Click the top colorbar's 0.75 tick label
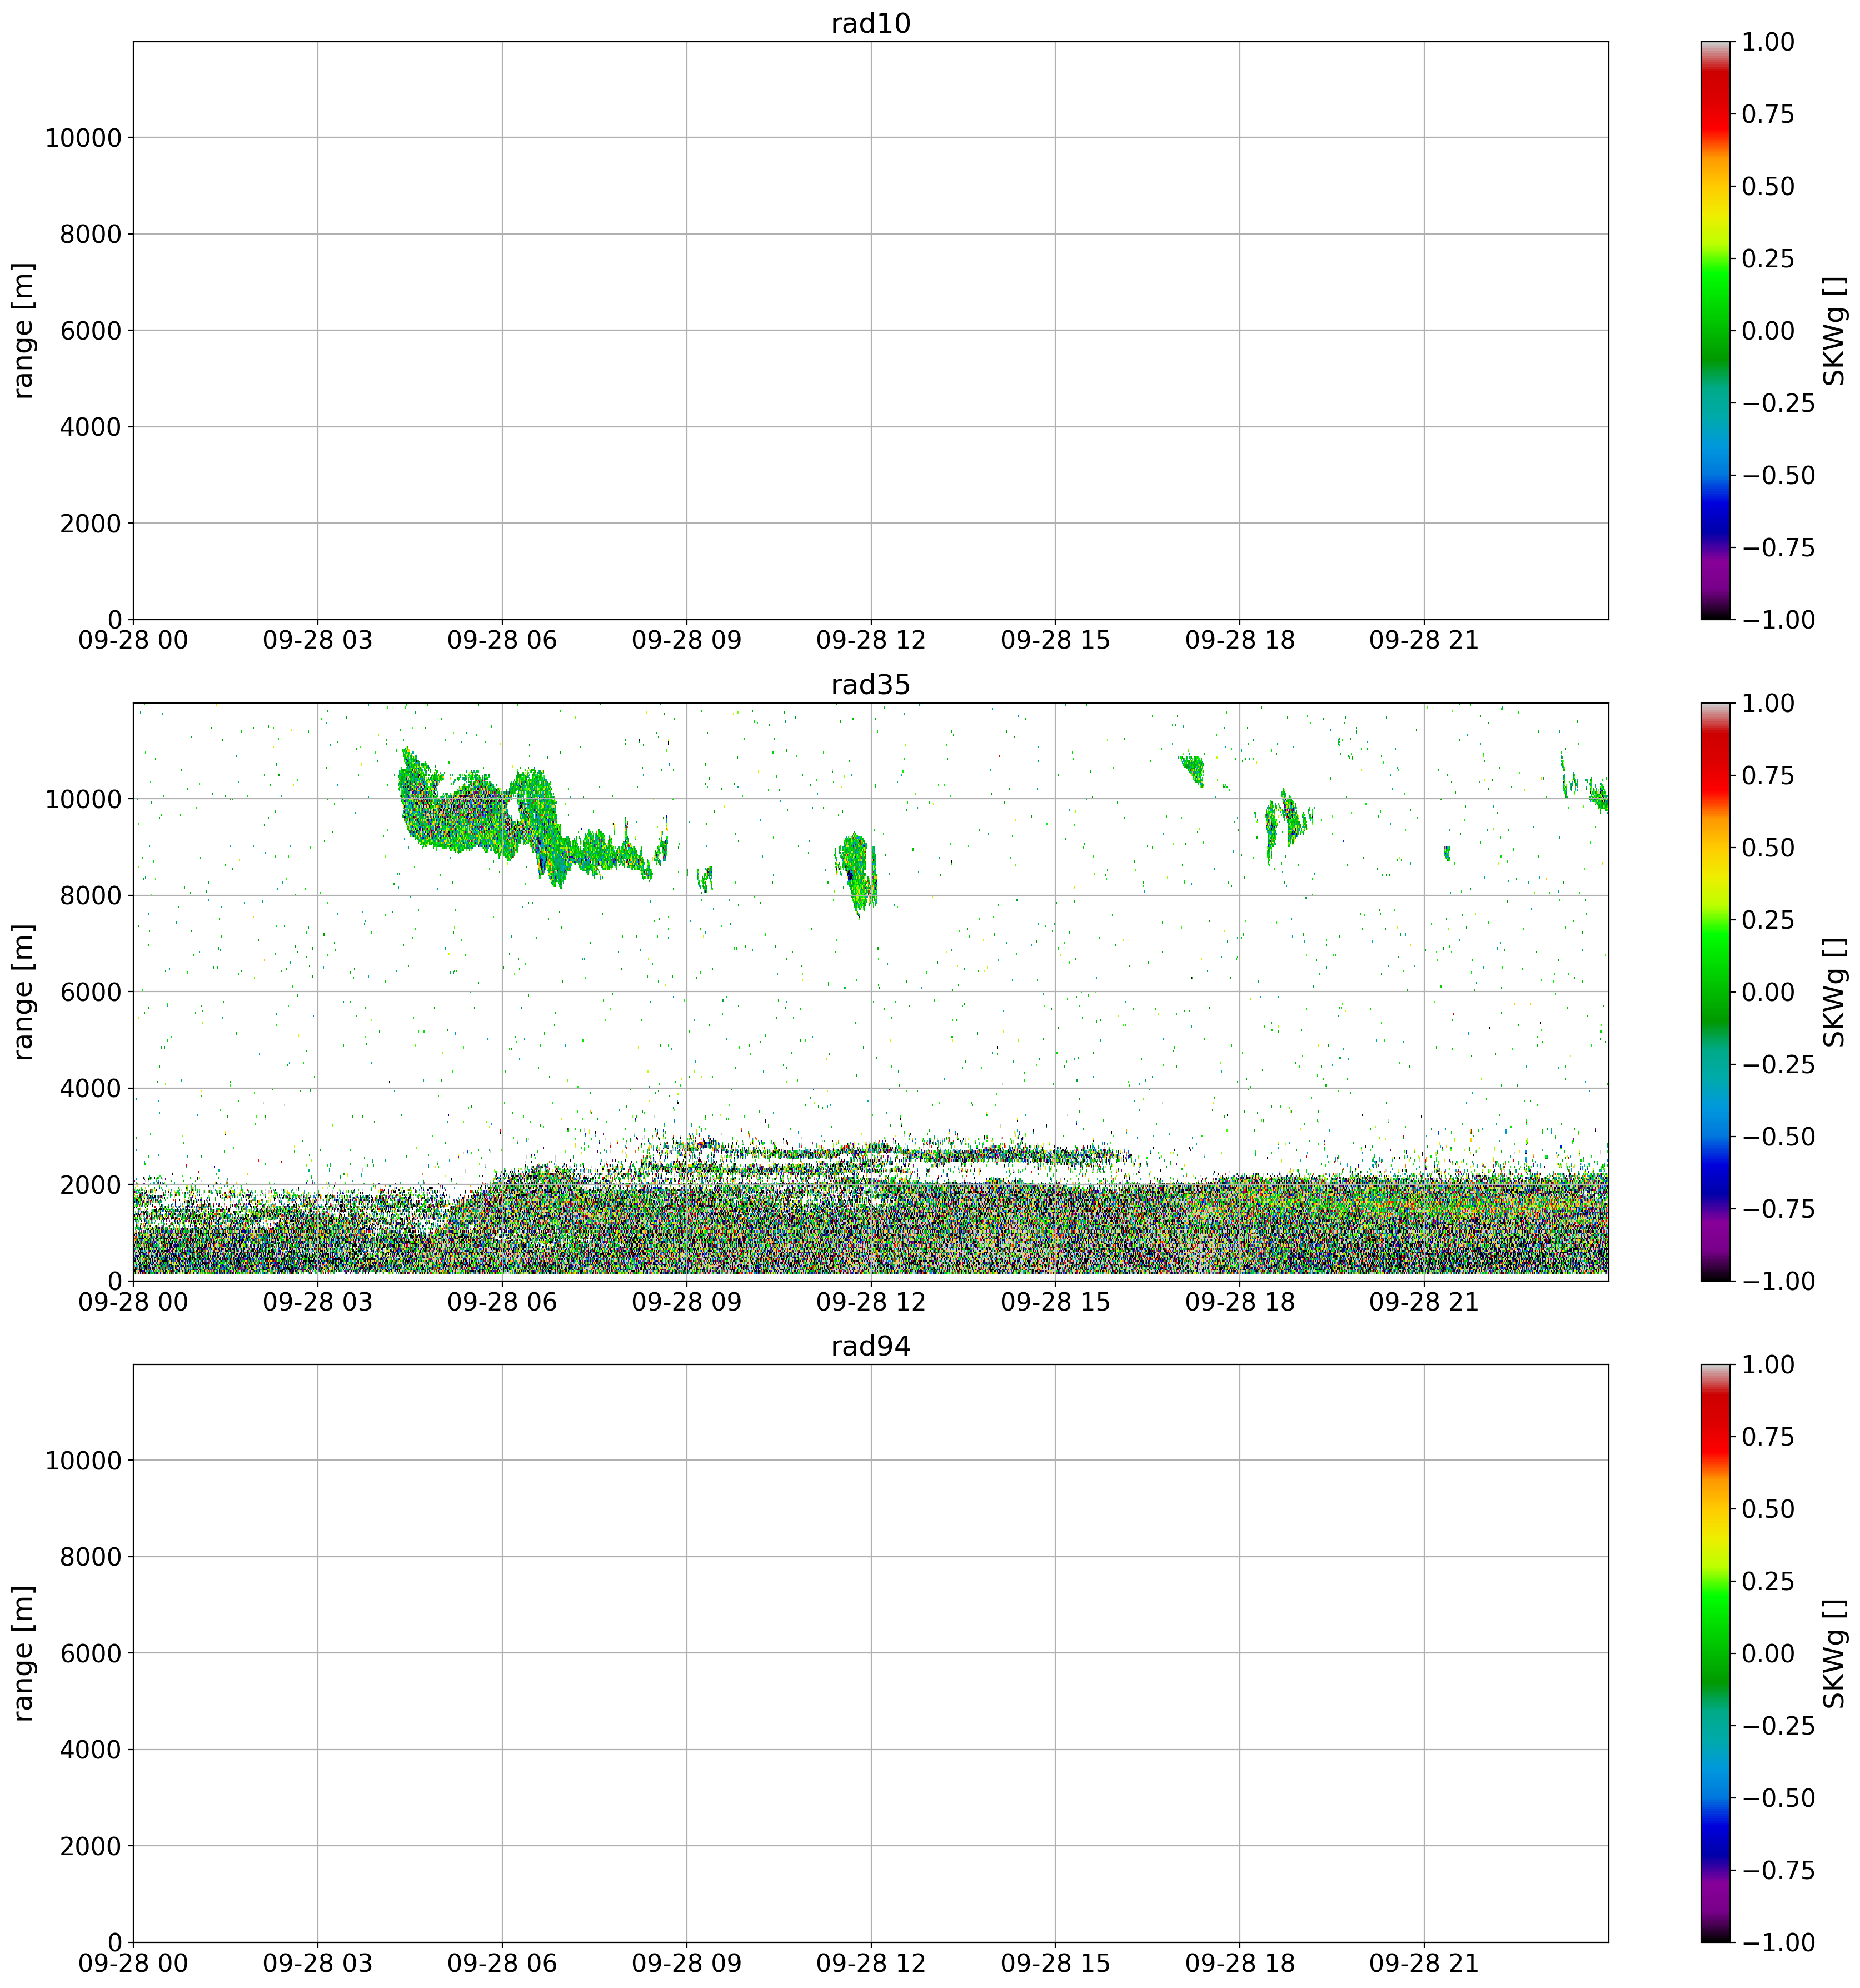This screenshot has width=1860, height=1988. tap(1768, 115)
